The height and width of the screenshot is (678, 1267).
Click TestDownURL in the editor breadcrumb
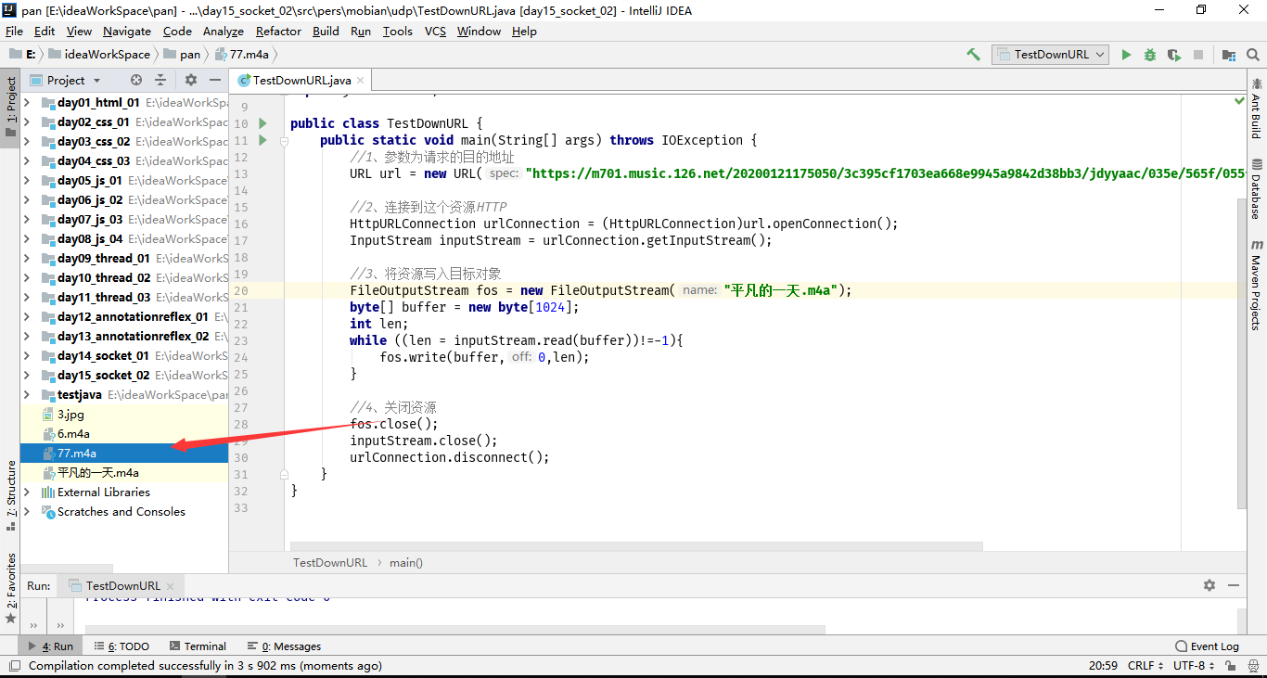click(330, 562)
